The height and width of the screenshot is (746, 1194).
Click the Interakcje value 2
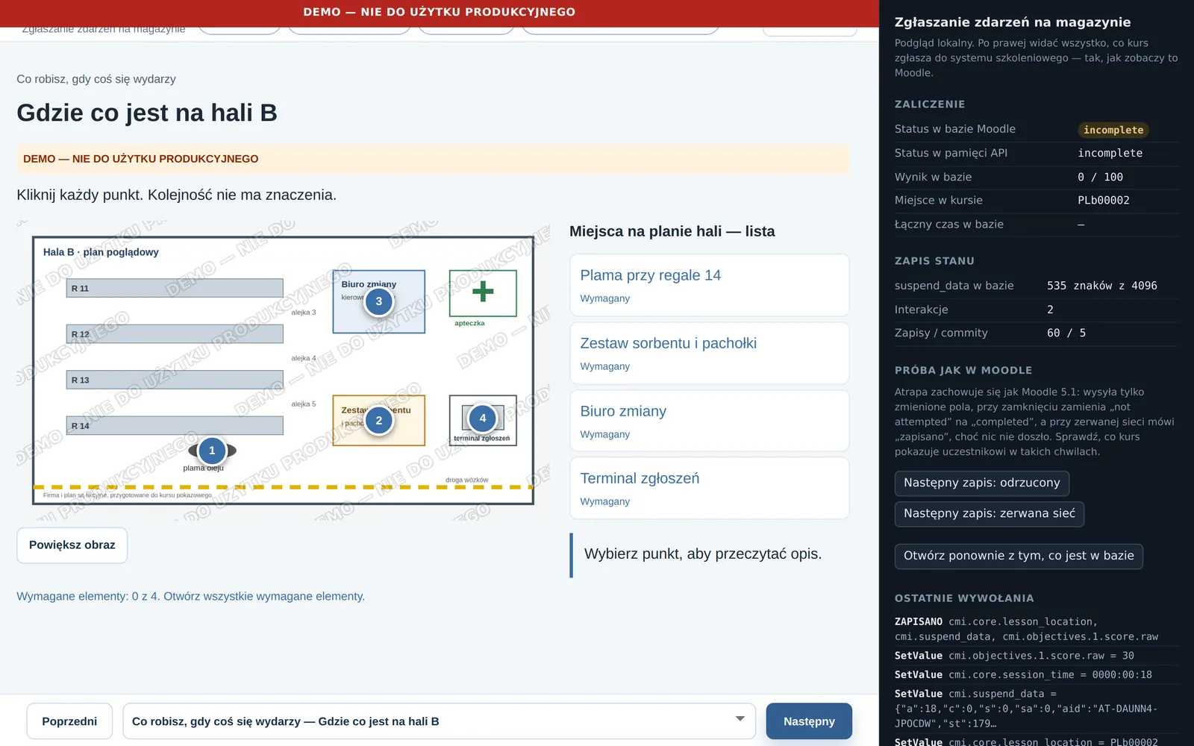(1050, 310)
